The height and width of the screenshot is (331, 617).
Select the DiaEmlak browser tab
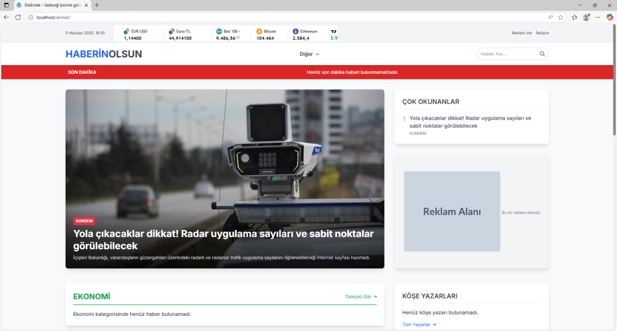pyautogui.click(x=52, y=5)
